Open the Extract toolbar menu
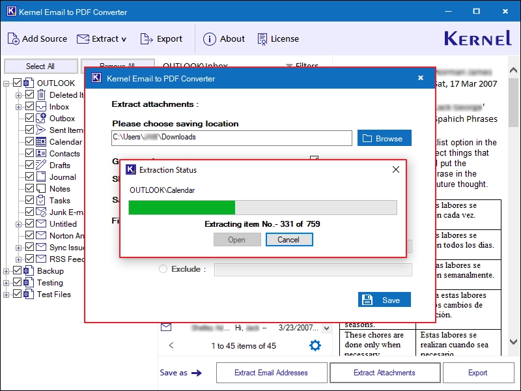The height and width of the screenshot is (391, 521). point(102,39)
